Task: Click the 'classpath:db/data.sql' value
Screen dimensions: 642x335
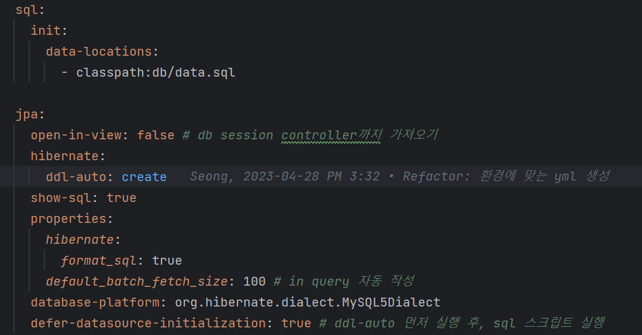Action: click(156, 72)
